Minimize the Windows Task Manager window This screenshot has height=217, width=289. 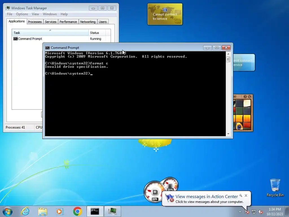(93, 8)
